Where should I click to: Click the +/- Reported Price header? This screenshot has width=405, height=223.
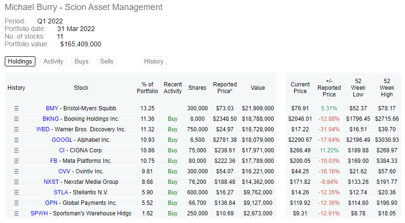click(329, 88)
